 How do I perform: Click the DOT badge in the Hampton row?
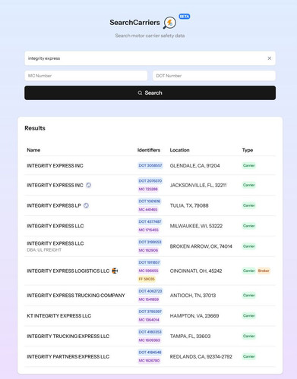(150, 312)
